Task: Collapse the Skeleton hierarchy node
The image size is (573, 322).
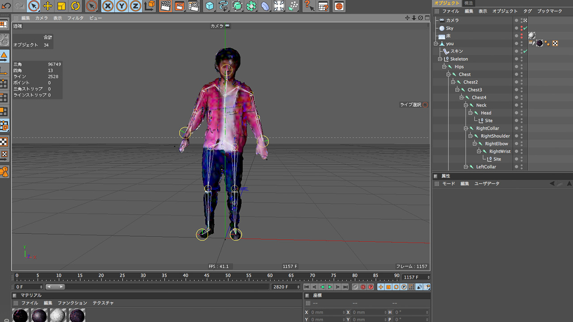Action: click(440, 59)
